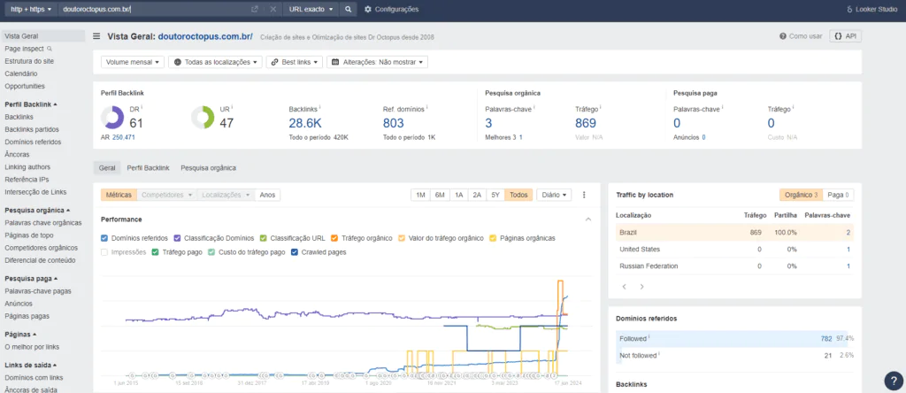Go to next page arrow in Traffic by location

641,287
